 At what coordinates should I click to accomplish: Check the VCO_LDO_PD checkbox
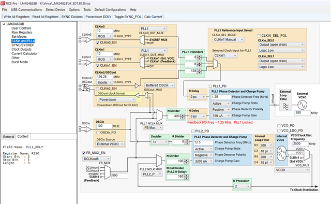(279, 131)
